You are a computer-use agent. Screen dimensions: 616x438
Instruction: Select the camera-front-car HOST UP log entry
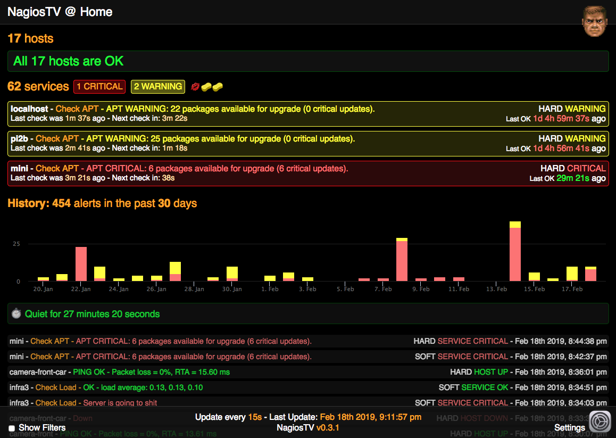pyautogui.click(x=308, y=372)
